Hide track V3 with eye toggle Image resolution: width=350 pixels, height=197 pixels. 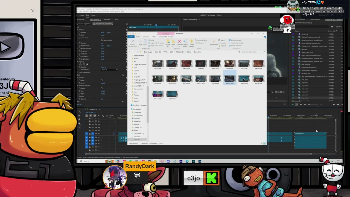point(99,128)
